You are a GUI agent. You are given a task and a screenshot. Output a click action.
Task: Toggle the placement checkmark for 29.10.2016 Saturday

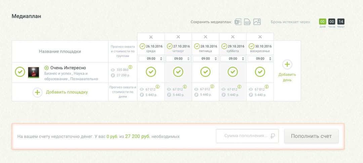pyautogui.click(x=233, y=72)
